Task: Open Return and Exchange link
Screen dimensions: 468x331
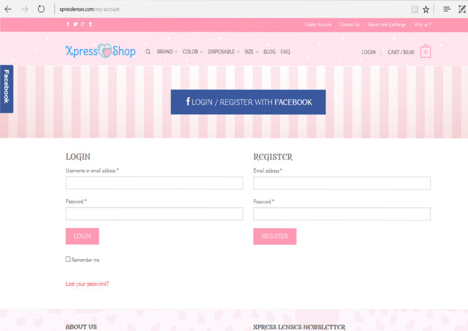Action: point(387,25)
